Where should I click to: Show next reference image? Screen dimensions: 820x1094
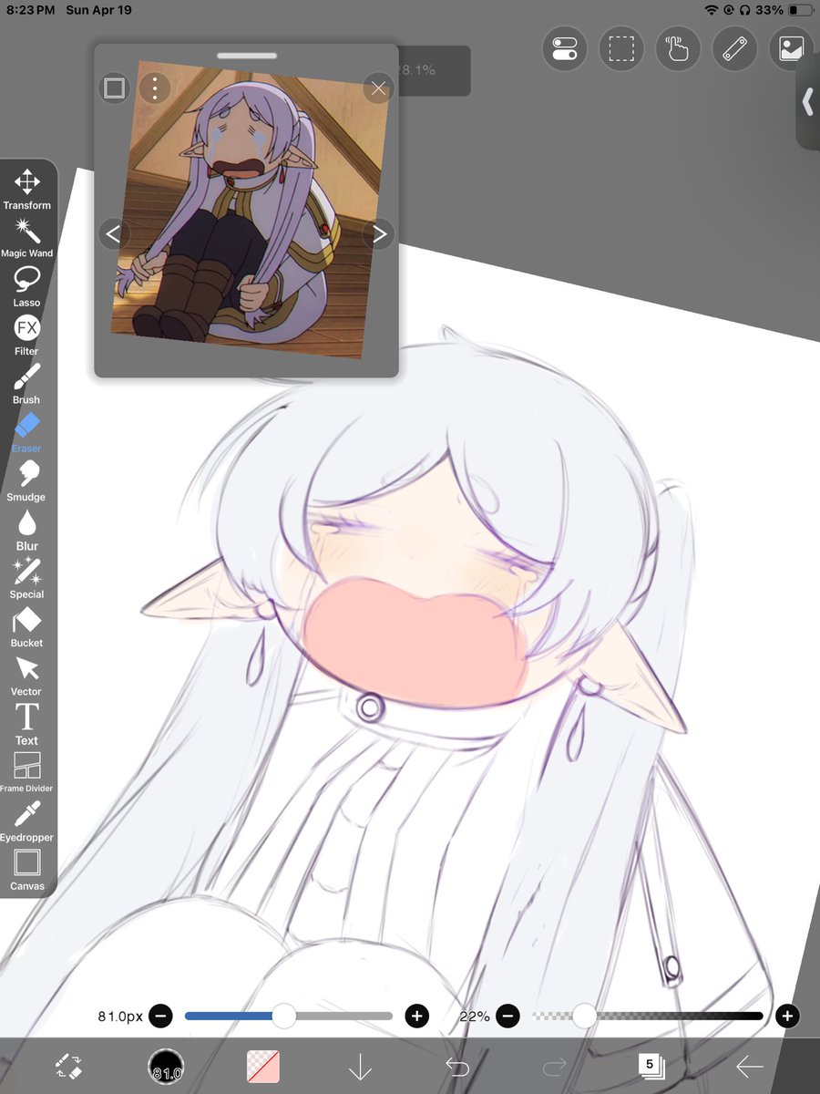click(x=379, y=234)
